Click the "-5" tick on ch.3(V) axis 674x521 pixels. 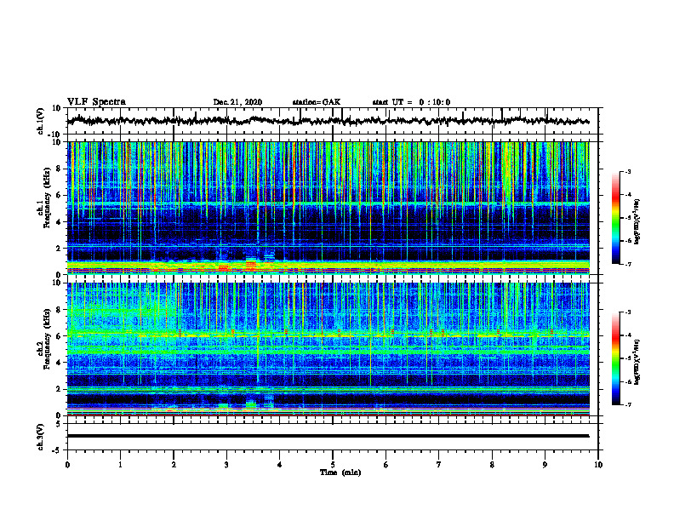(57, 450)
